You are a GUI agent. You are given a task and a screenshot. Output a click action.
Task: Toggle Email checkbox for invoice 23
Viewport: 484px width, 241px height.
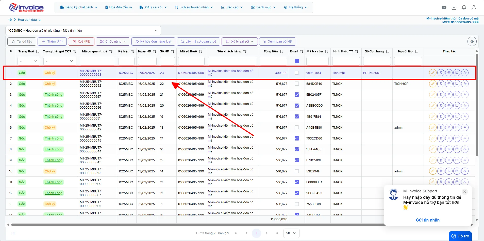pos(297,73)
